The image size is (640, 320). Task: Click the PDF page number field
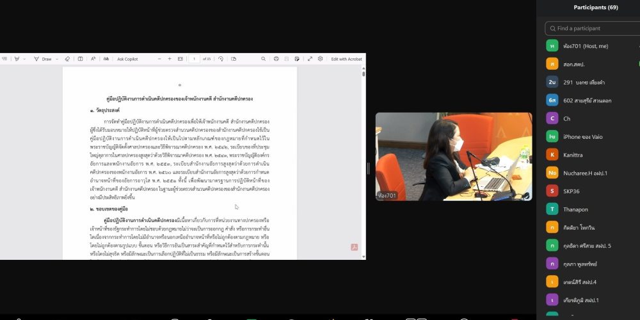[195, 59]
